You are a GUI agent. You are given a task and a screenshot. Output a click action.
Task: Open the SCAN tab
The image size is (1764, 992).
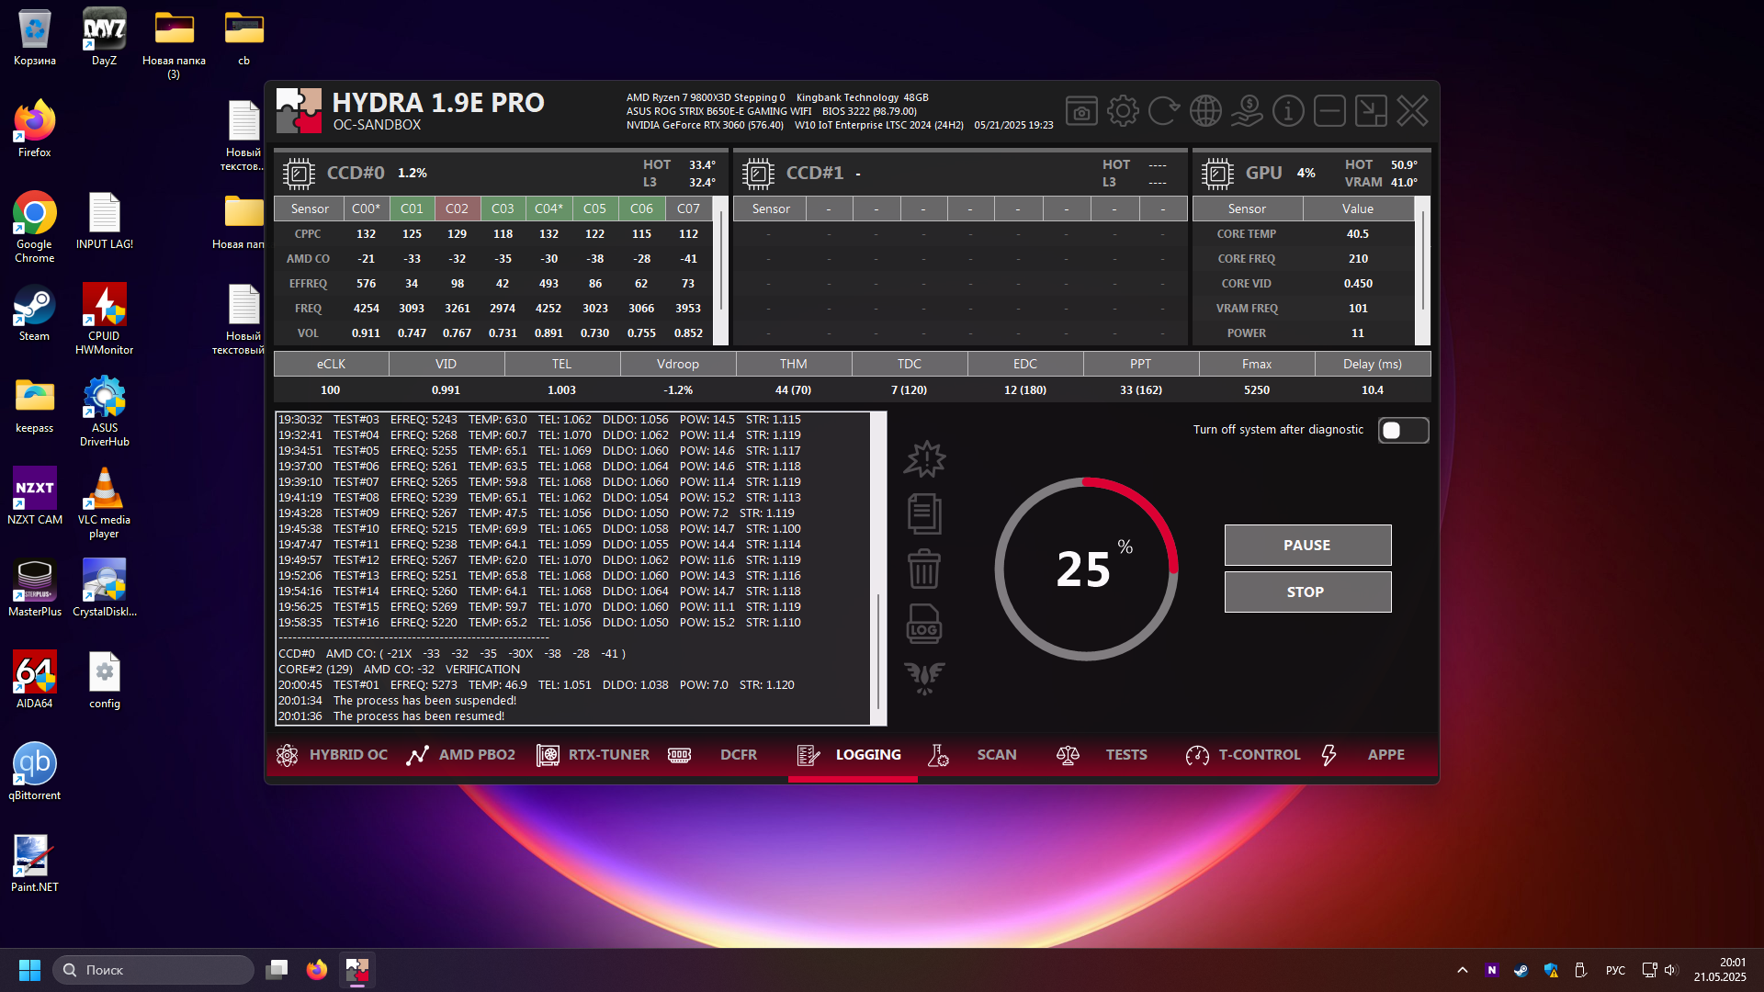[972, 755]
